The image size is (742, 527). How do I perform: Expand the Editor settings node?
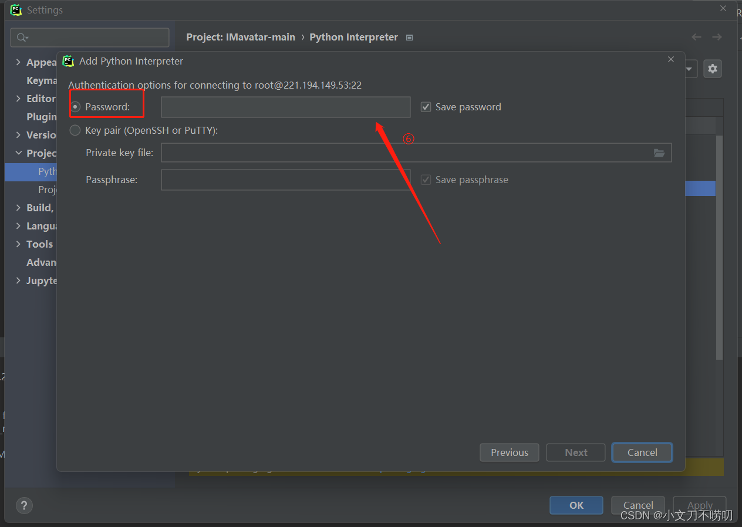[x=18, y=99]
